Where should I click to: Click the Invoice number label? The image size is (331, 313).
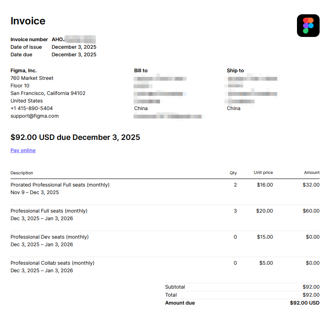click(29, 39)
